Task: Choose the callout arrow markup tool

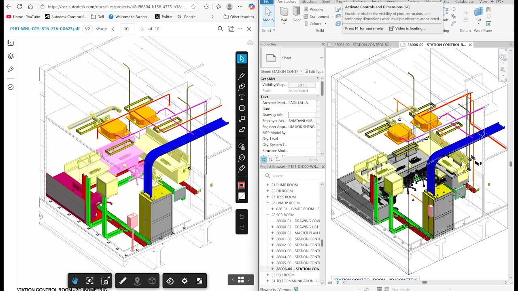Action: [x=242, y=119]
